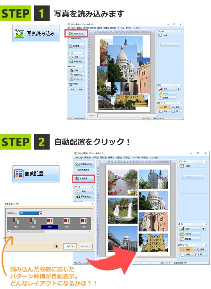The image size is (211, 289).
Task: Collapse the 図形ツール section in STEP 1 window
Action: (x=181, y=103)
